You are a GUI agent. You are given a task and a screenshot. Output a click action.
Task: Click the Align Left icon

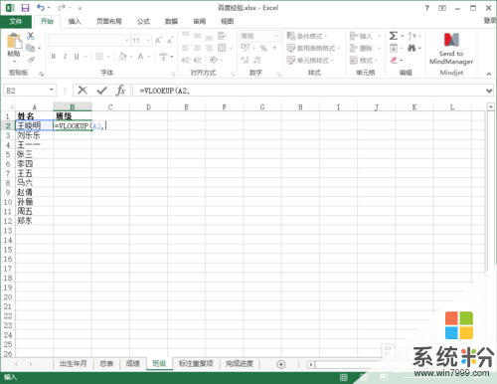[x=186, y=48]
